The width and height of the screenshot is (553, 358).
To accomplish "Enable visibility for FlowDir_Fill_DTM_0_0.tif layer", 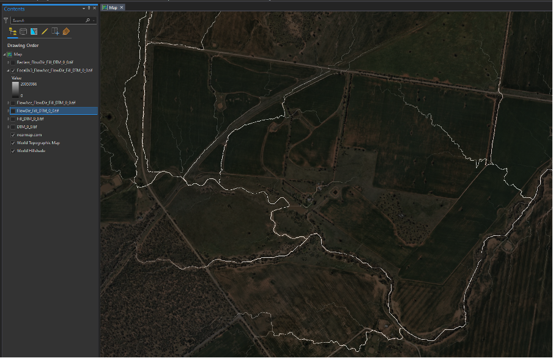I will (13, 111).
